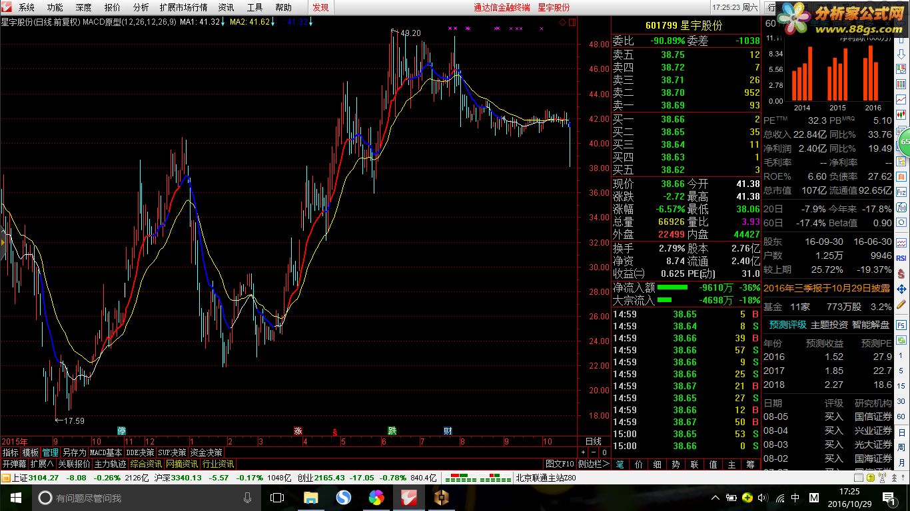
Task: Open the checklist icon in right sidebar
Action: tap(901, 69)
